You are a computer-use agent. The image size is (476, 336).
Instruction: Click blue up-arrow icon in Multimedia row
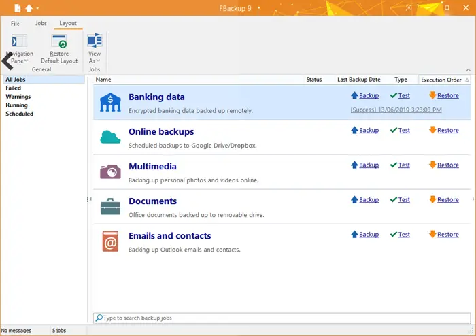tap(354, 165)
